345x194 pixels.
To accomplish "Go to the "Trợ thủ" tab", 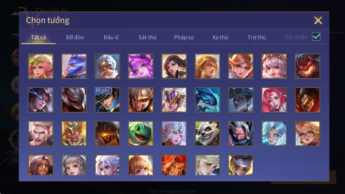I will tap(257, 37).
